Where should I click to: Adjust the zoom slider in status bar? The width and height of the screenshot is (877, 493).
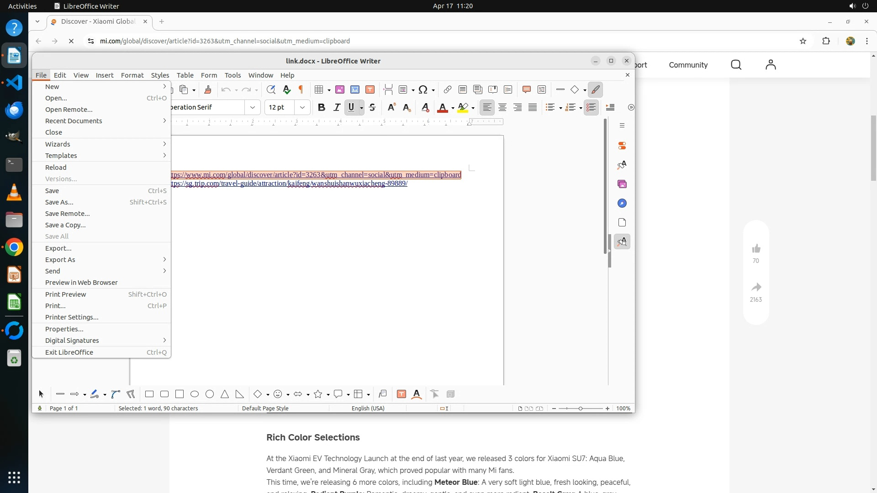(x=581, y=409)
